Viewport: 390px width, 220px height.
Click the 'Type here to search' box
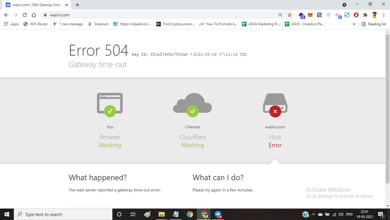tap(63, 214)
